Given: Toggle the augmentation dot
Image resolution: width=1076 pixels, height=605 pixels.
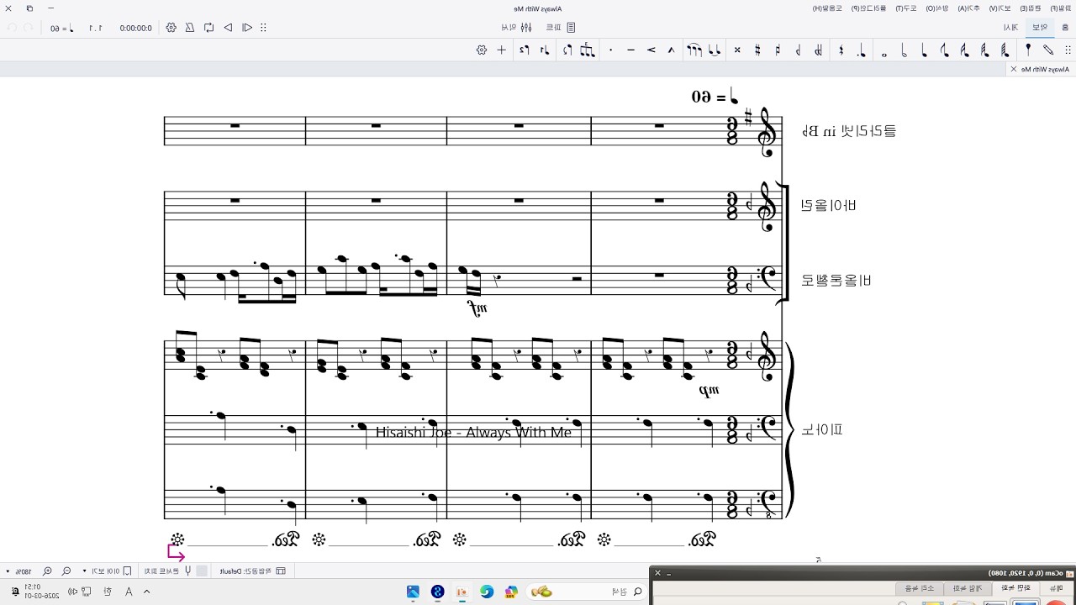Looking at the screenshot, I should [x=862, y=50].
